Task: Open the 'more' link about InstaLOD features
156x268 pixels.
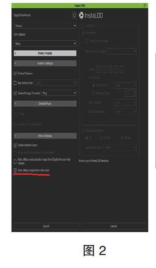Action: [87, 161]
